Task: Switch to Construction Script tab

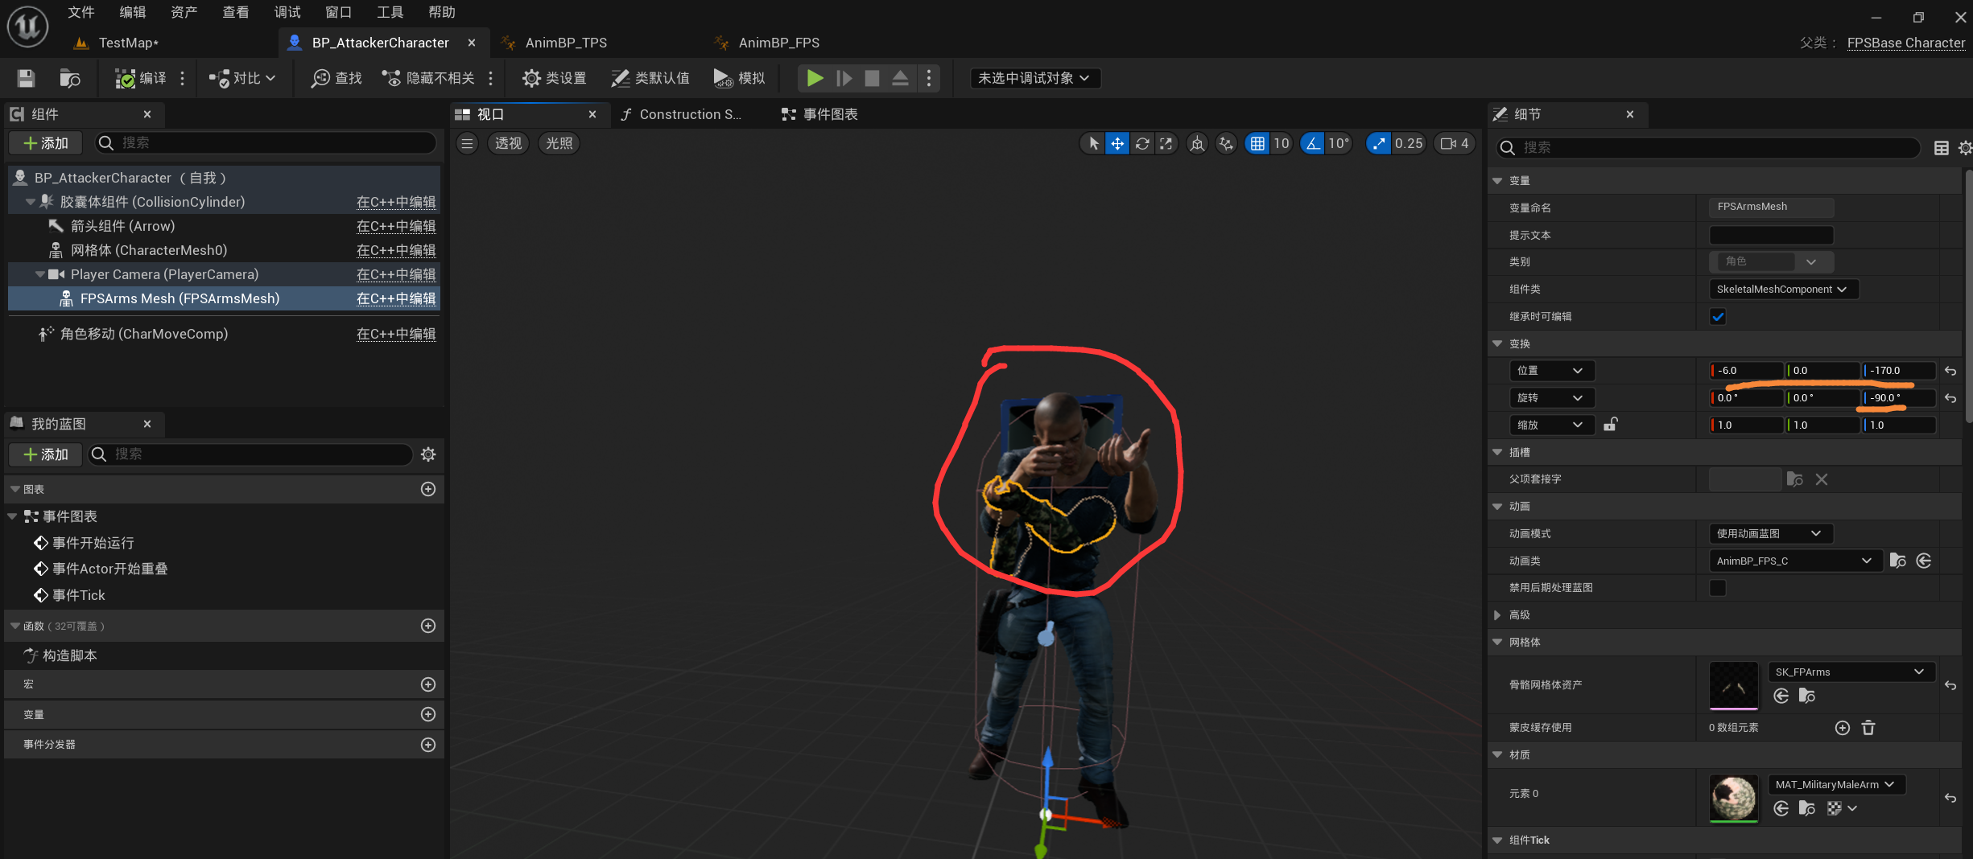Action: click(x=681, y=114)
